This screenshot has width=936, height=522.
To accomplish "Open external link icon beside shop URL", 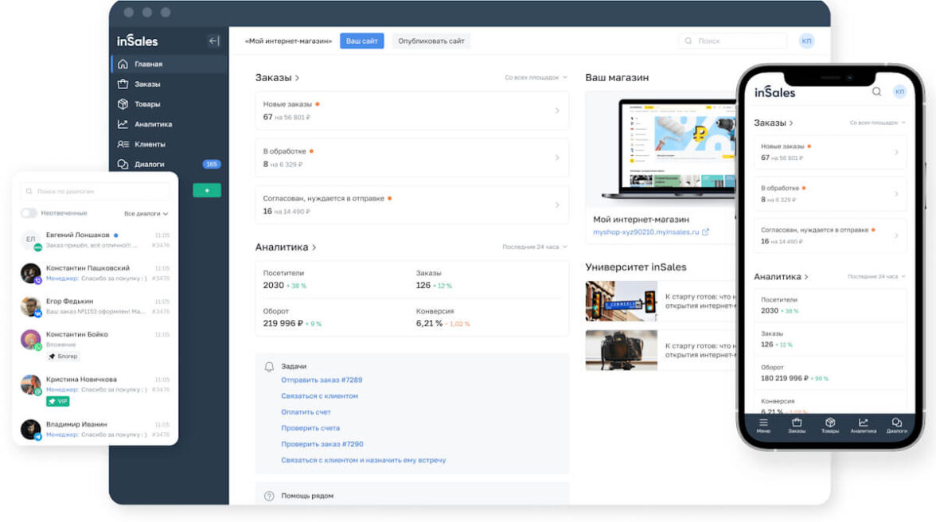I will (705, 232).
